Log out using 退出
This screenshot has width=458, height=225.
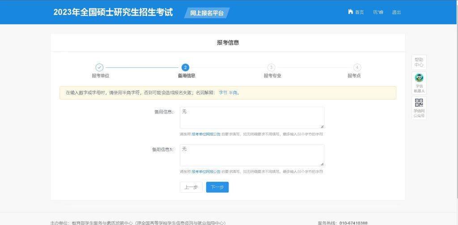click(396, 12)
